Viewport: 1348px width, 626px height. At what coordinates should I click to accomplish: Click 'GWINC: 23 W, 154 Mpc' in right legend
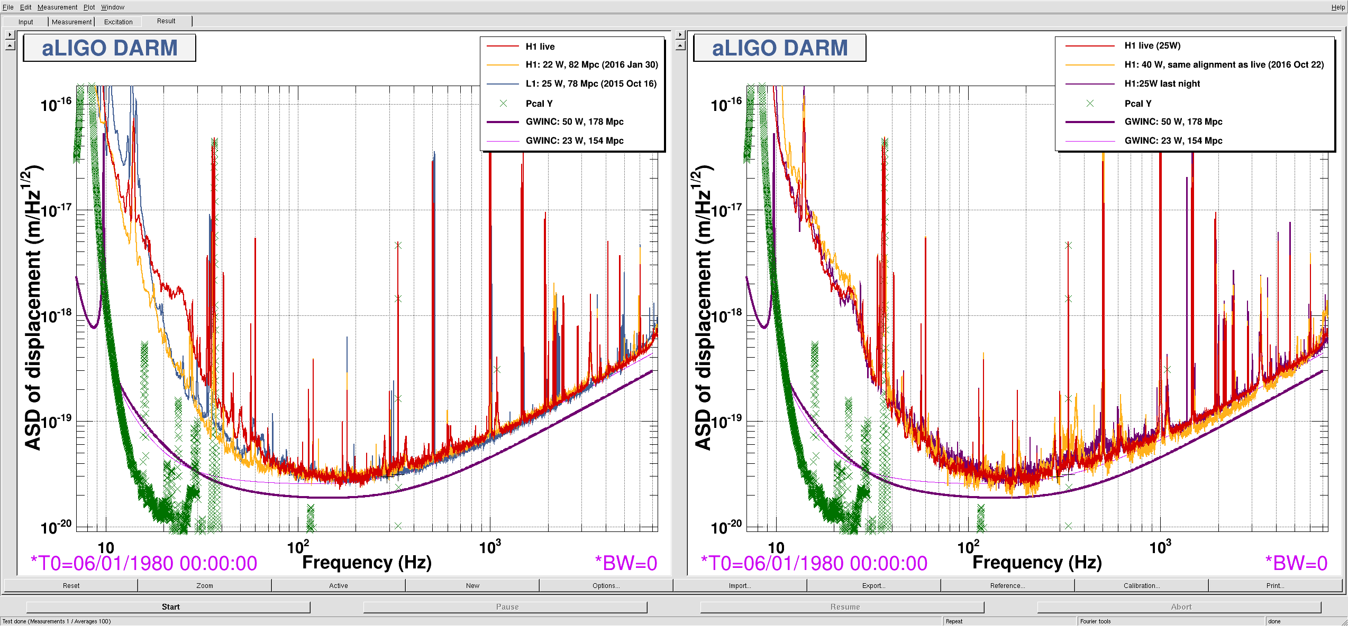point(1173,141)
